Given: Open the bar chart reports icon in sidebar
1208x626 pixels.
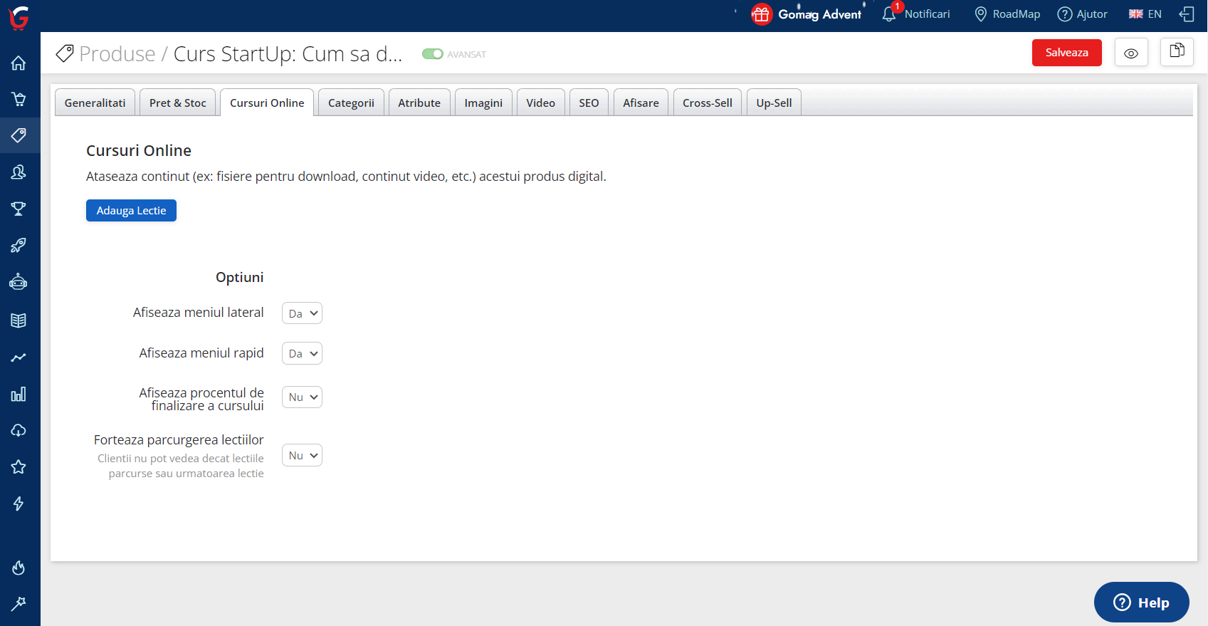Looking at the screenshot, I should (x=19, y=394).
